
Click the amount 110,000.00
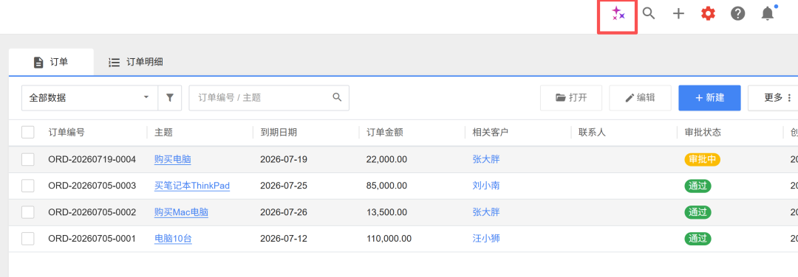tap(389, 239)
